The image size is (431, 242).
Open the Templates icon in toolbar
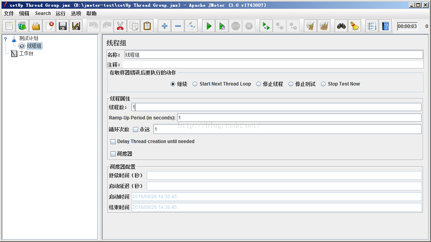tap(22, 26)
